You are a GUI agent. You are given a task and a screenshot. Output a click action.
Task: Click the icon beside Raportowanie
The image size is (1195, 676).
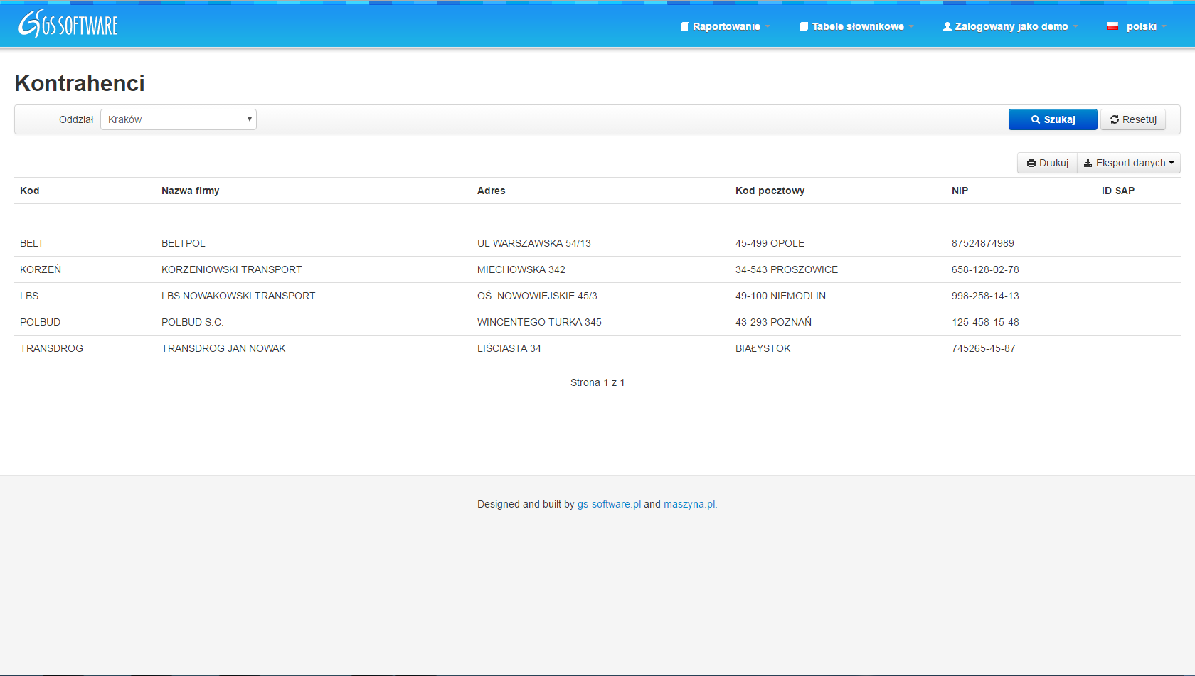pyautogui.click(x=685, y=26)
